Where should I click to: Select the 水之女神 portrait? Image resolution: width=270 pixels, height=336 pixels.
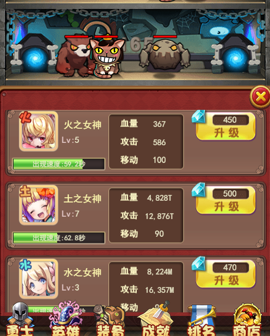38,279
